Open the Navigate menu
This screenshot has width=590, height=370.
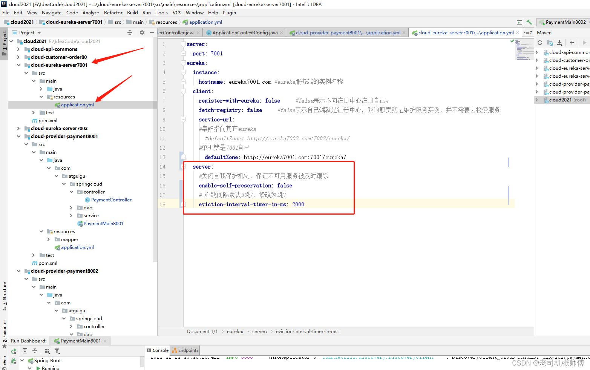51,13
